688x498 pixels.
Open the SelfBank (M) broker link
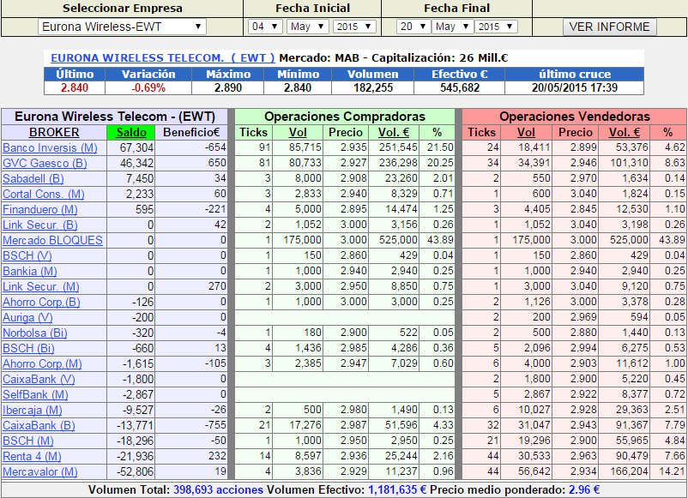[x=35, y=394]
